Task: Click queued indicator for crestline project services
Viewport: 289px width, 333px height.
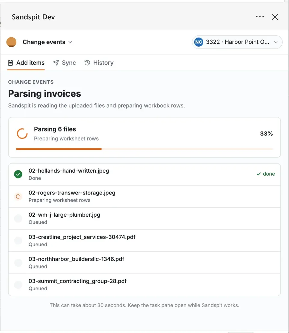Action: [18, 241]
